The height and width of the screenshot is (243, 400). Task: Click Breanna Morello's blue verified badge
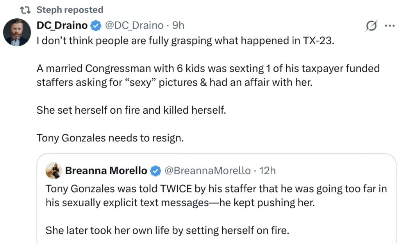point(155,171)
